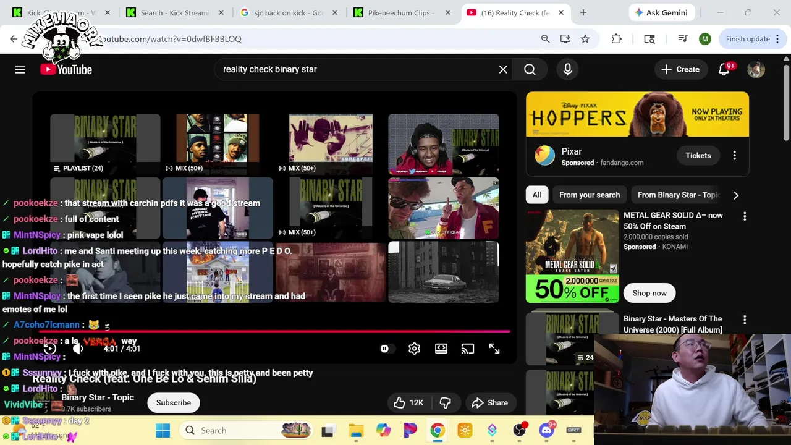Image resolution: width=791 pixels, height=445 pixels.
Task: Open the YouTube hamburger guide menu
Action: [x=20, y=69]
